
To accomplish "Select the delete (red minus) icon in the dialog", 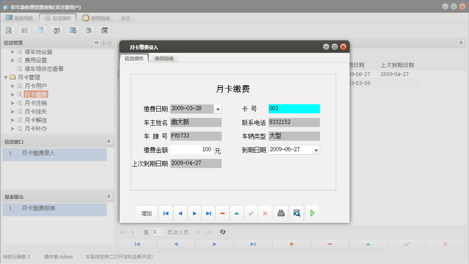I will pos(223,213).
